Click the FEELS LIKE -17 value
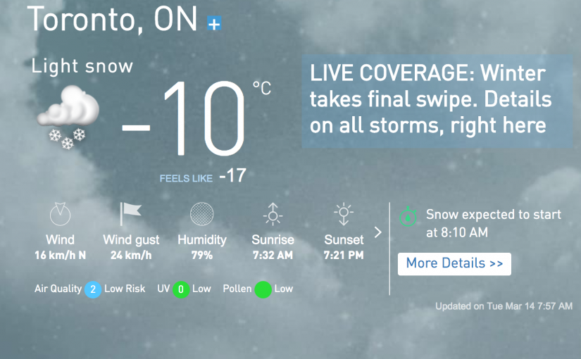The image size is (581, 359). point(232,176)
